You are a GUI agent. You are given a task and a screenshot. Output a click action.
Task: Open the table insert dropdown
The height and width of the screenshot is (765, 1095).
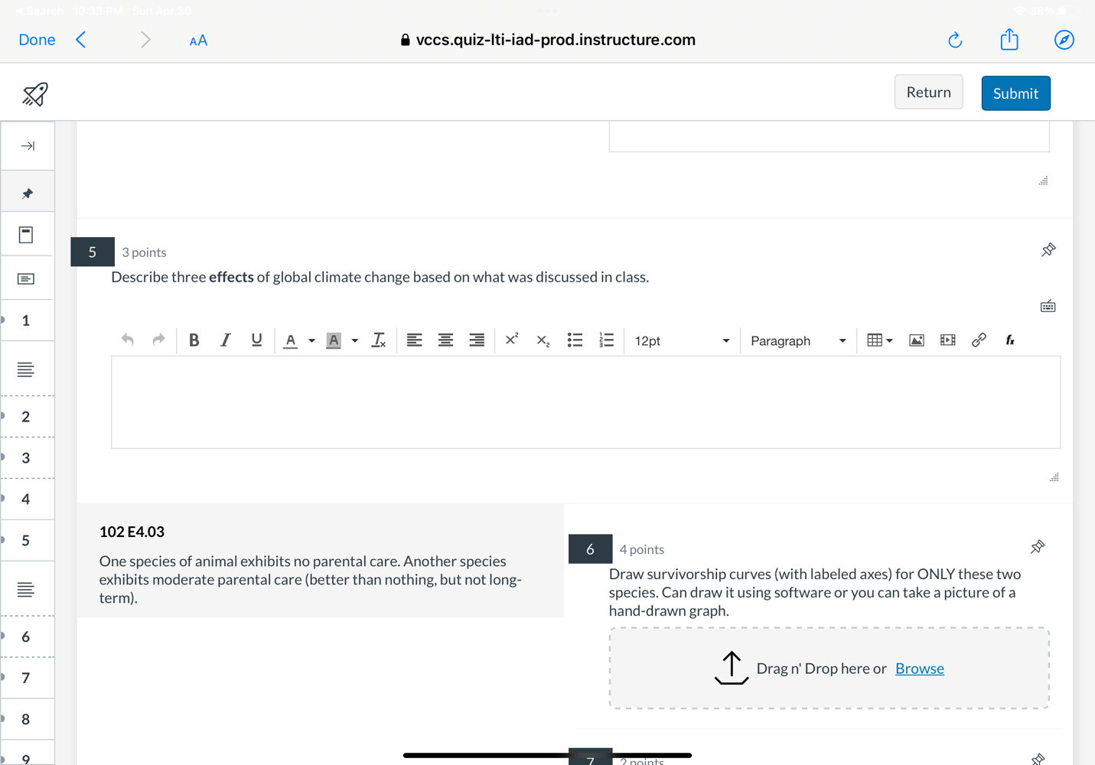tap(879, 340)
